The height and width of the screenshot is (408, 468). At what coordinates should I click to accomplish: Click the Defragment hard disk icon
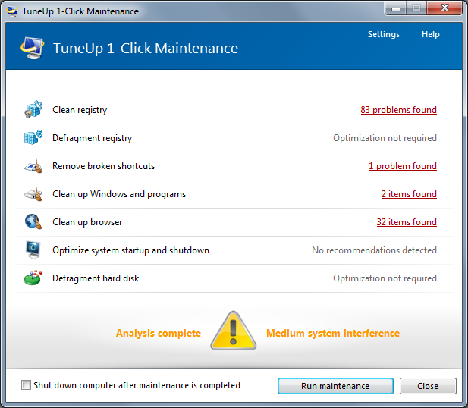(x=33, y=278)
